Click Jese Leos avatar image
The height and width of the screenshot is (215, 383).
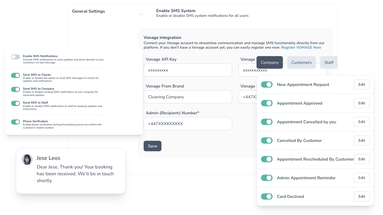(27, 159)
